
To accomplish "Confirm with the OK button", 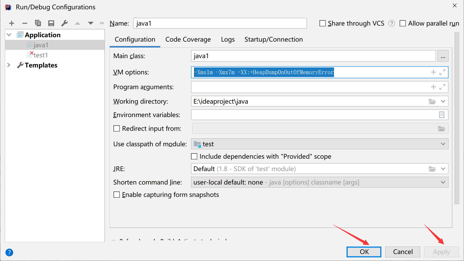I will (364, 252).
